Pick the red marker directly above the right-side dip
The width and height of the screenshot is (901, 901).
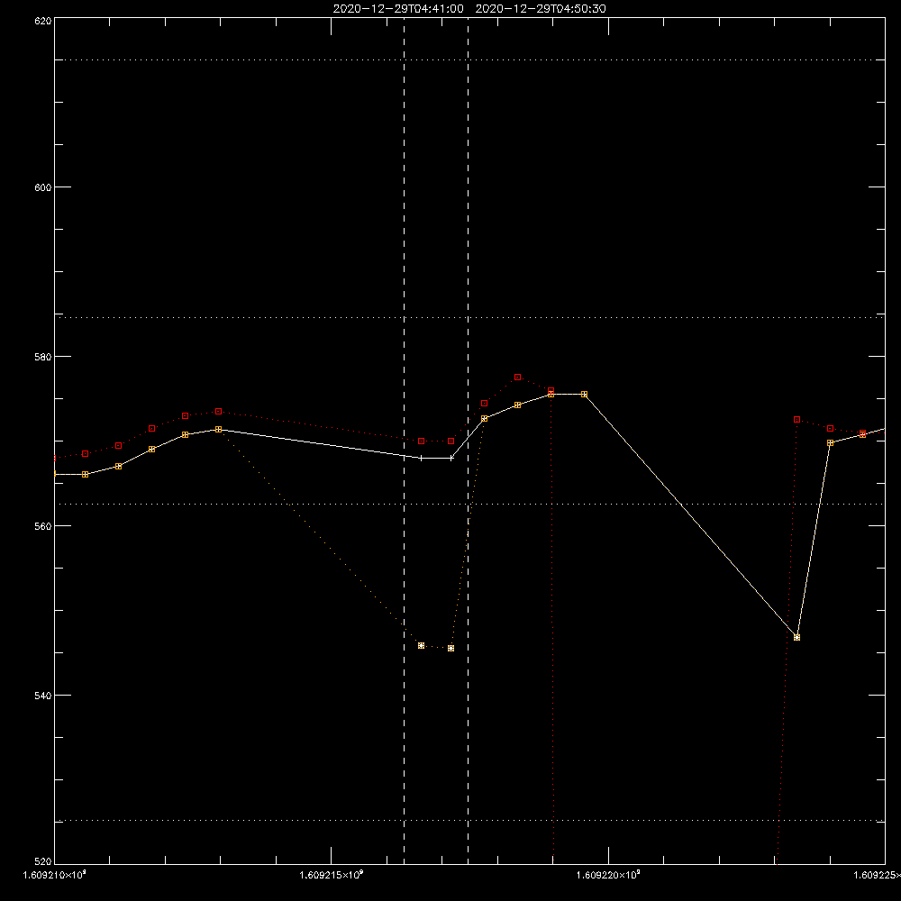click(797, 420)
